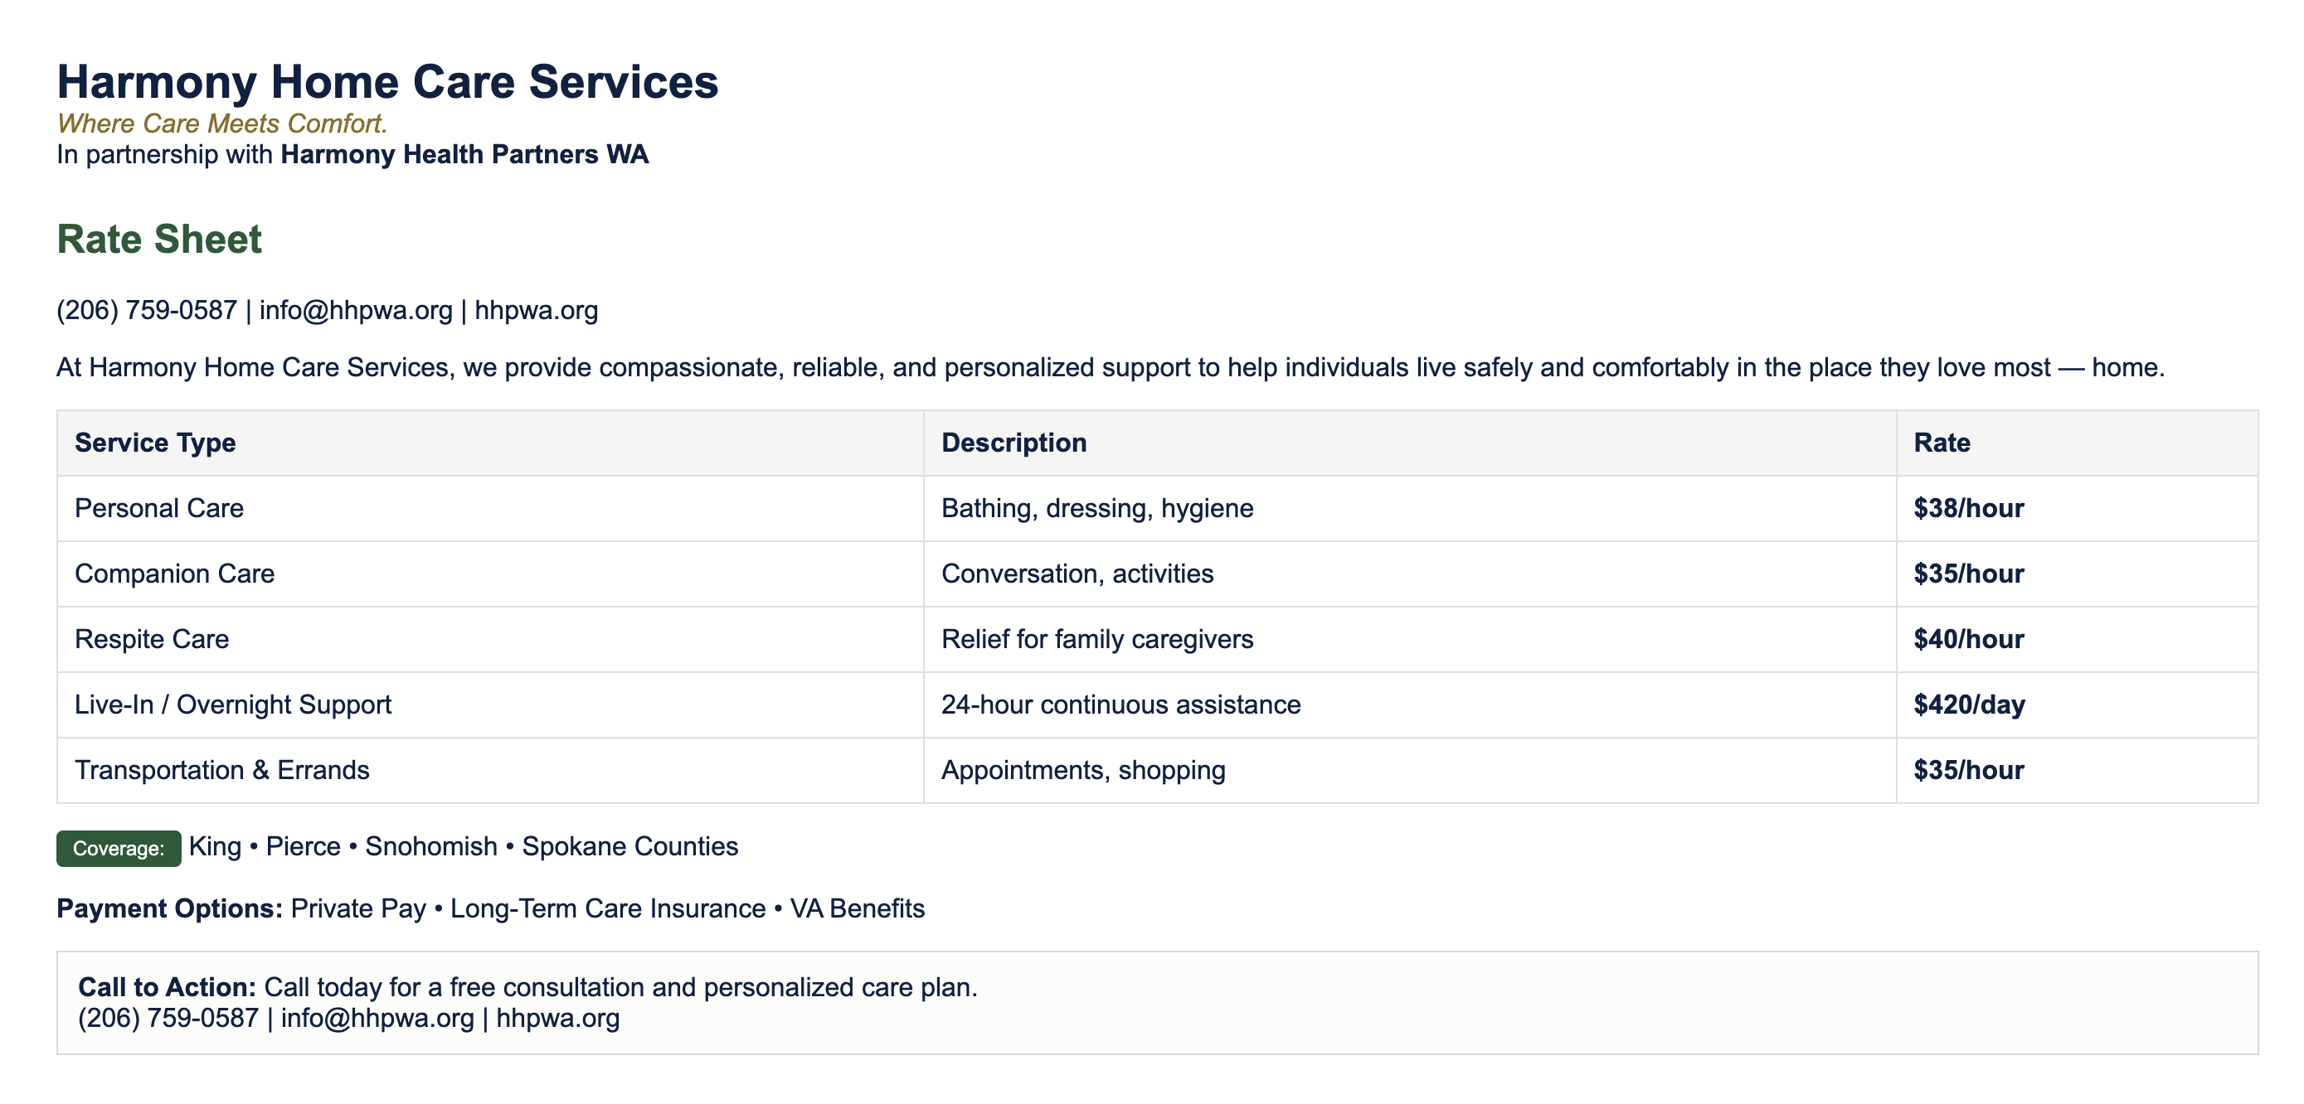Select the Rate Sheet heading

(x=159, y=240)
